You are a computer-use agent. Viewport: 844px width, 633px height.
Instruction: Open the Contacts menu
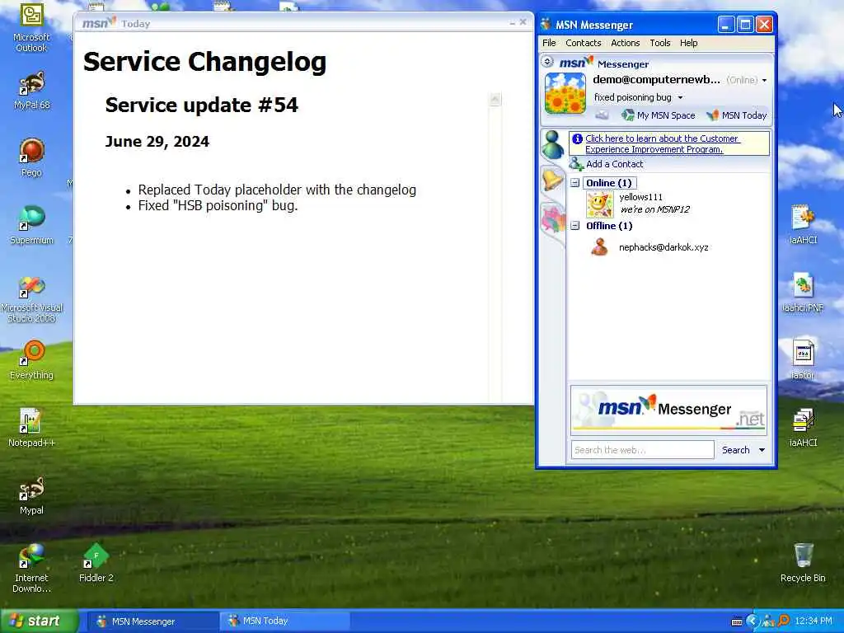[583, 43]
